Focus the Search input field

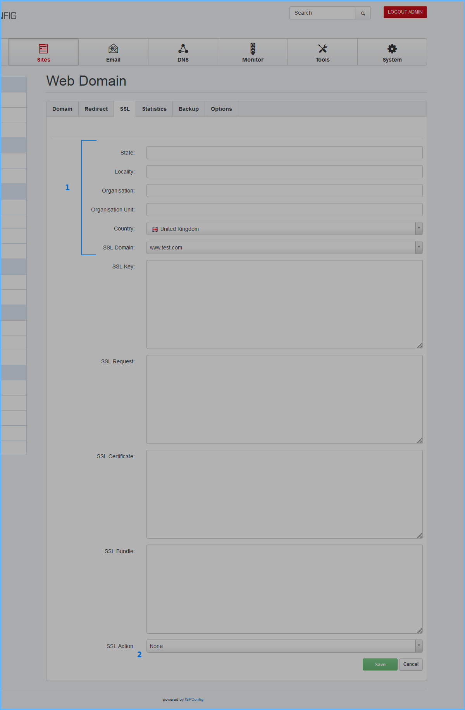pos(322,13)
